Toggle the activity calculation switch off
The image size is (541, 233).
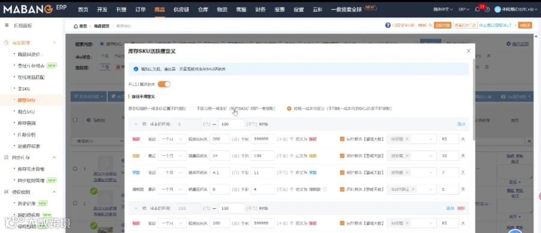pyautogui.click(x=164, y=84)
